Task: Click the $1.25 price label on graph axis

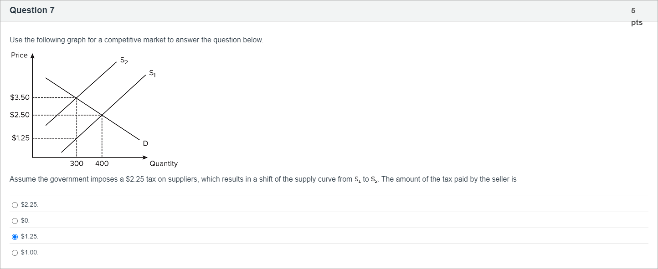Action: 21,138
